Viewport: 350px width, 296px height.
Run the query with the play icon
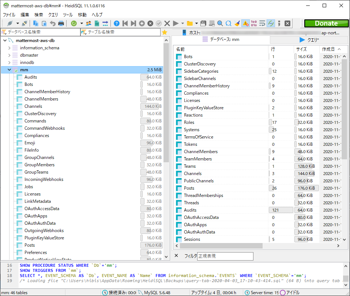tap(176, 23)
